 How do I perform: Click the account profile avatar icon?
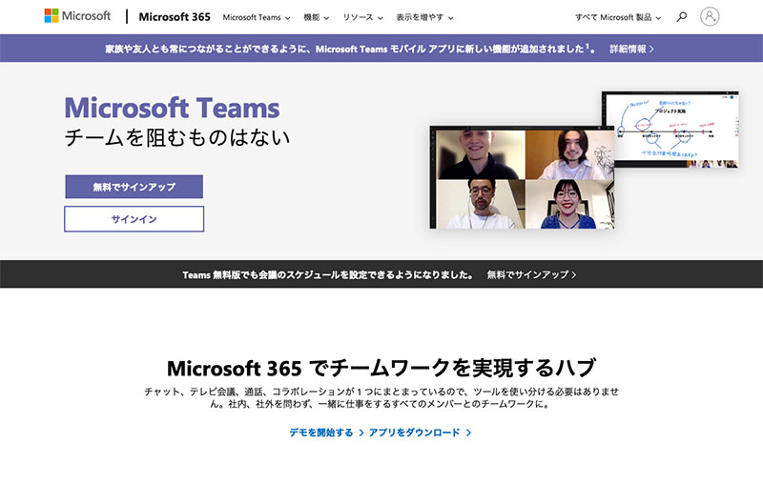tap(710, 17)
